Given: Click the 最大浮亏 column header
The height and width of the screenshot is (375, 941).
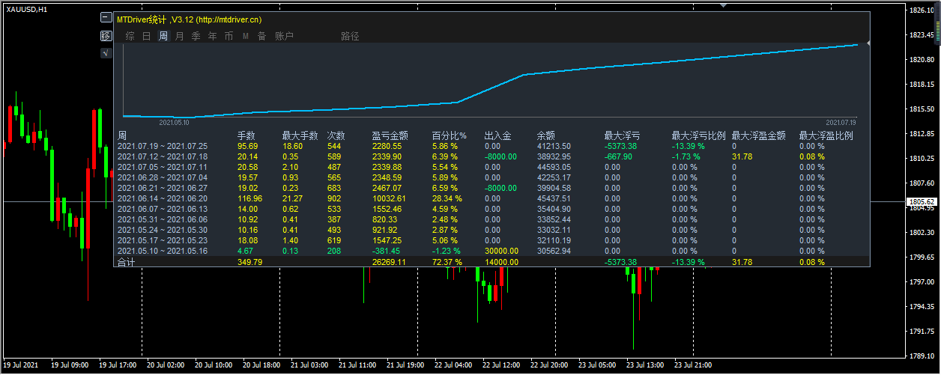Looking at the screenshot, I should click(x=623, y=136).
